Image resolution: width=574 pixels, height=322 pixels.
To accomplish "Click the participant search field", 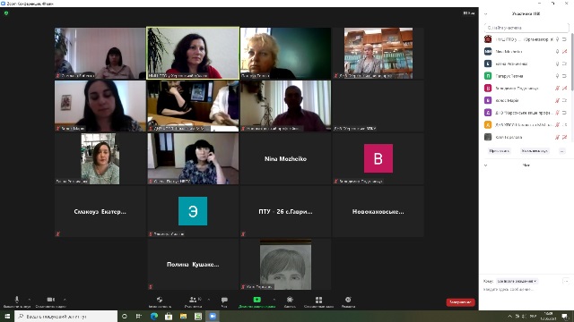I will tap(526, 28).
